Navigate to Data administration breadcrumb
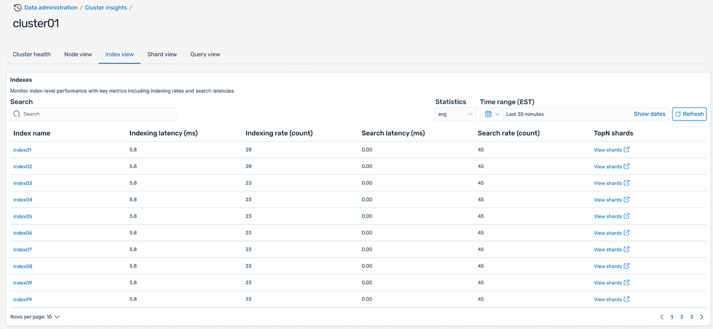Viewport: 713px width, 329px height. pos(51,7)
